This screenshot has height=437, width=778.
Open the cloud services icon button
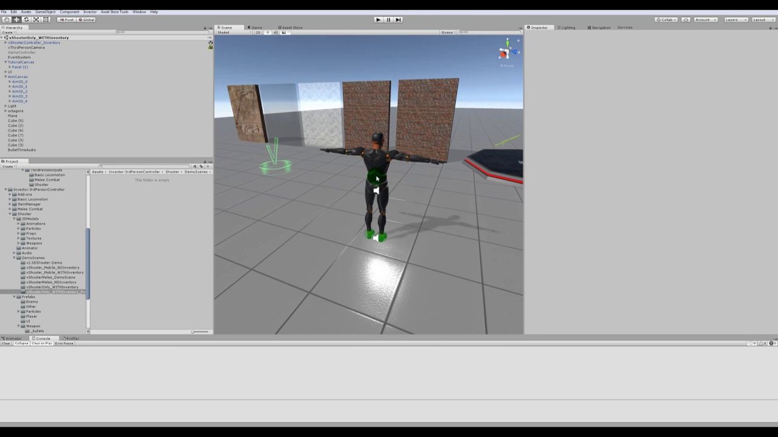point(686,19)
